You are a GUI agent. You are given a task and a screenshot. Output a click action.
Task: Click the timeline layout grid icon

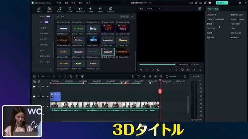tap(34, 76)
